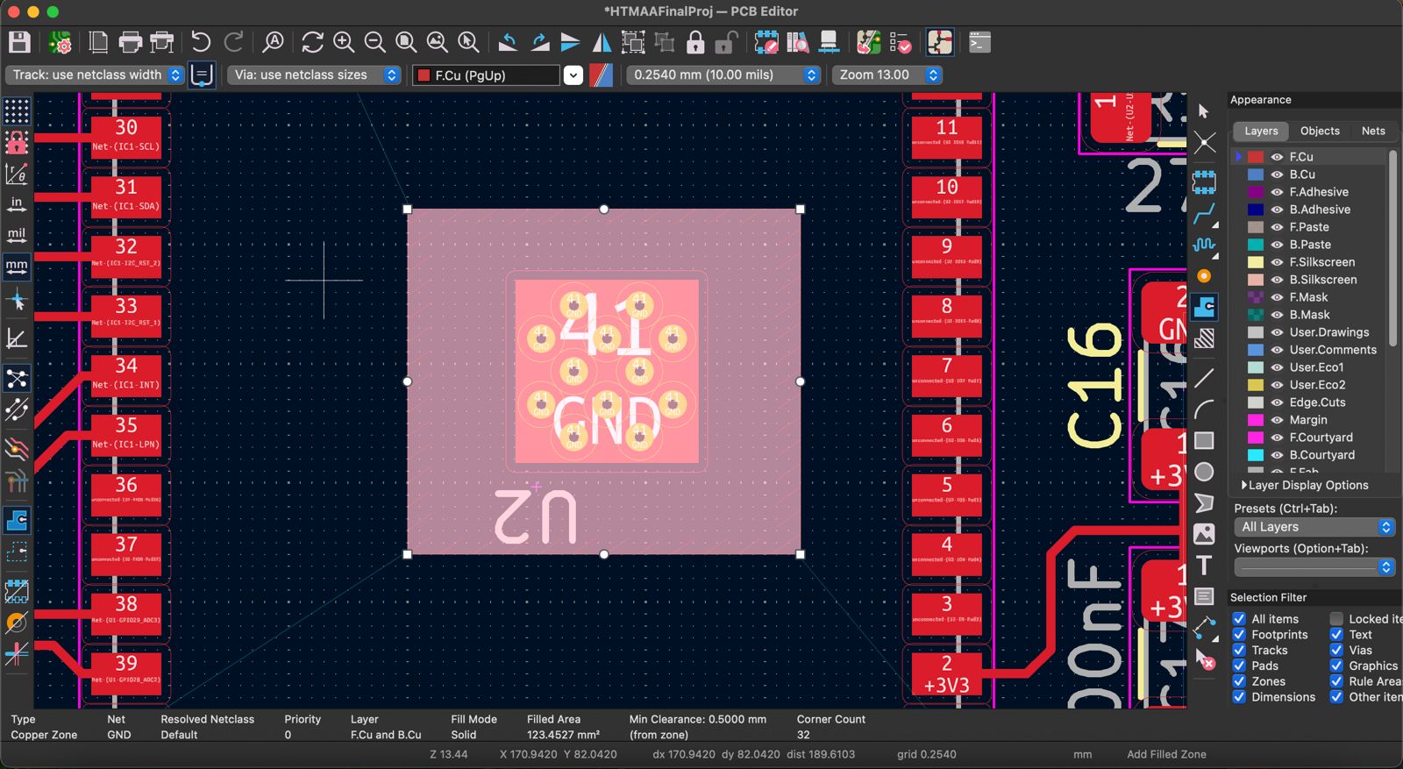The width and height of the screenshot is (1403, 769).
Task: Click the F.Silkscreen color swatch
Action: (1256, 262)
